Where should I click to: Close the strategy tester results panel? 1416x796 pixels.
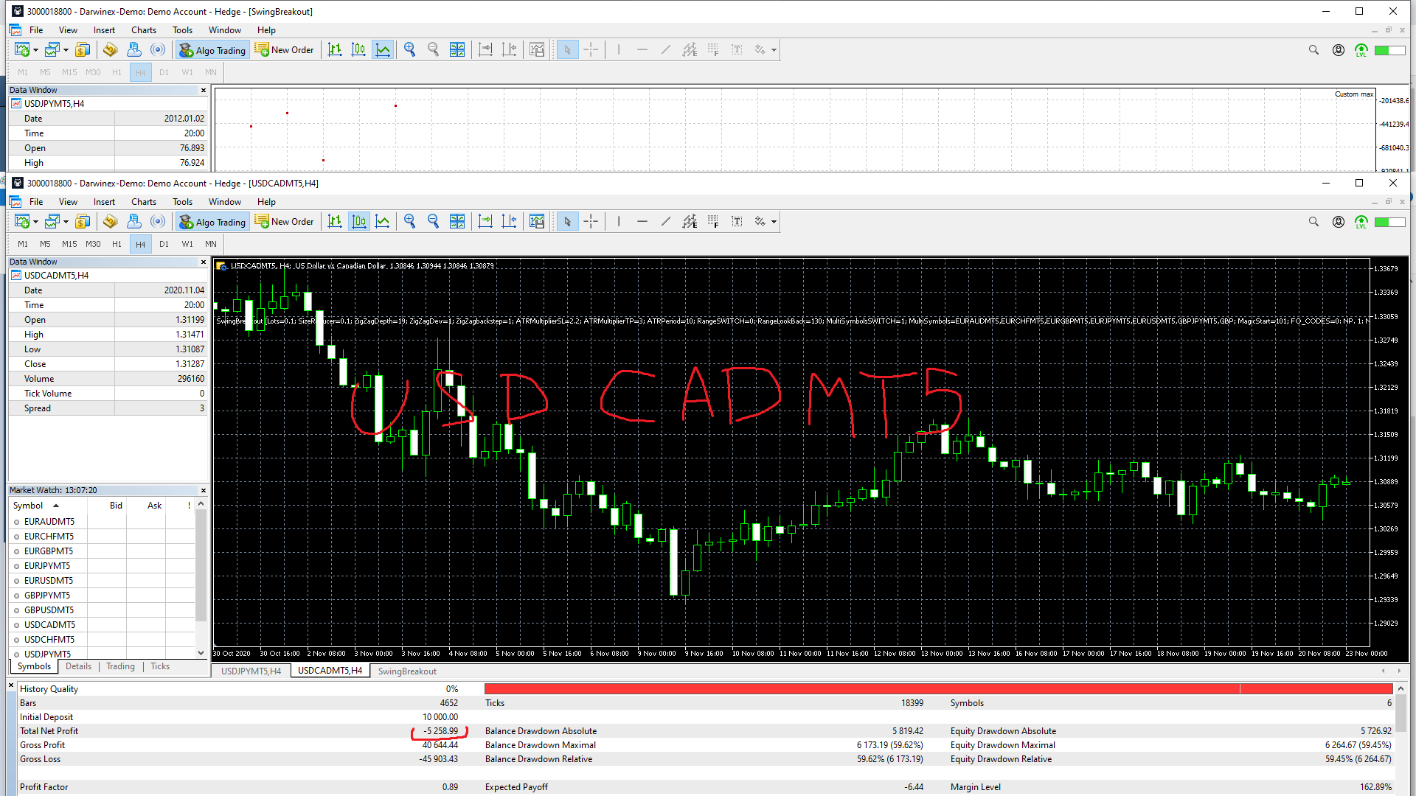point(11,685)
